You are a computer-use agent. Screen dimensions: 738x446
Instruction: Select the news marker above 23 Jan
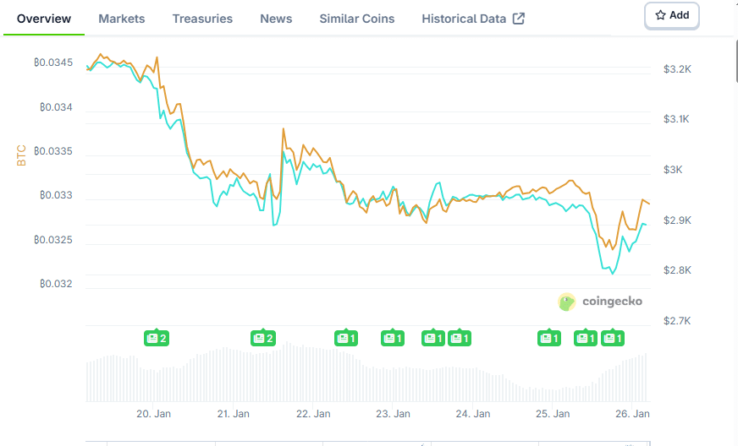point(393,338)
